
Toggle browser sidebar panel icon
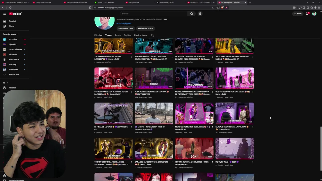304,8
